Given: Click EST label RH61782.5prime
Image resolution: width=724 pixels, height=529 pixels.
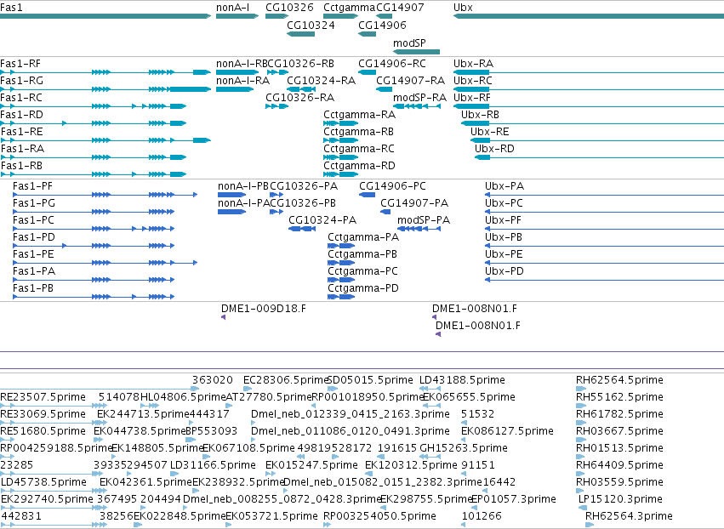Looking at the screenshot, I should tap(619, 413).
